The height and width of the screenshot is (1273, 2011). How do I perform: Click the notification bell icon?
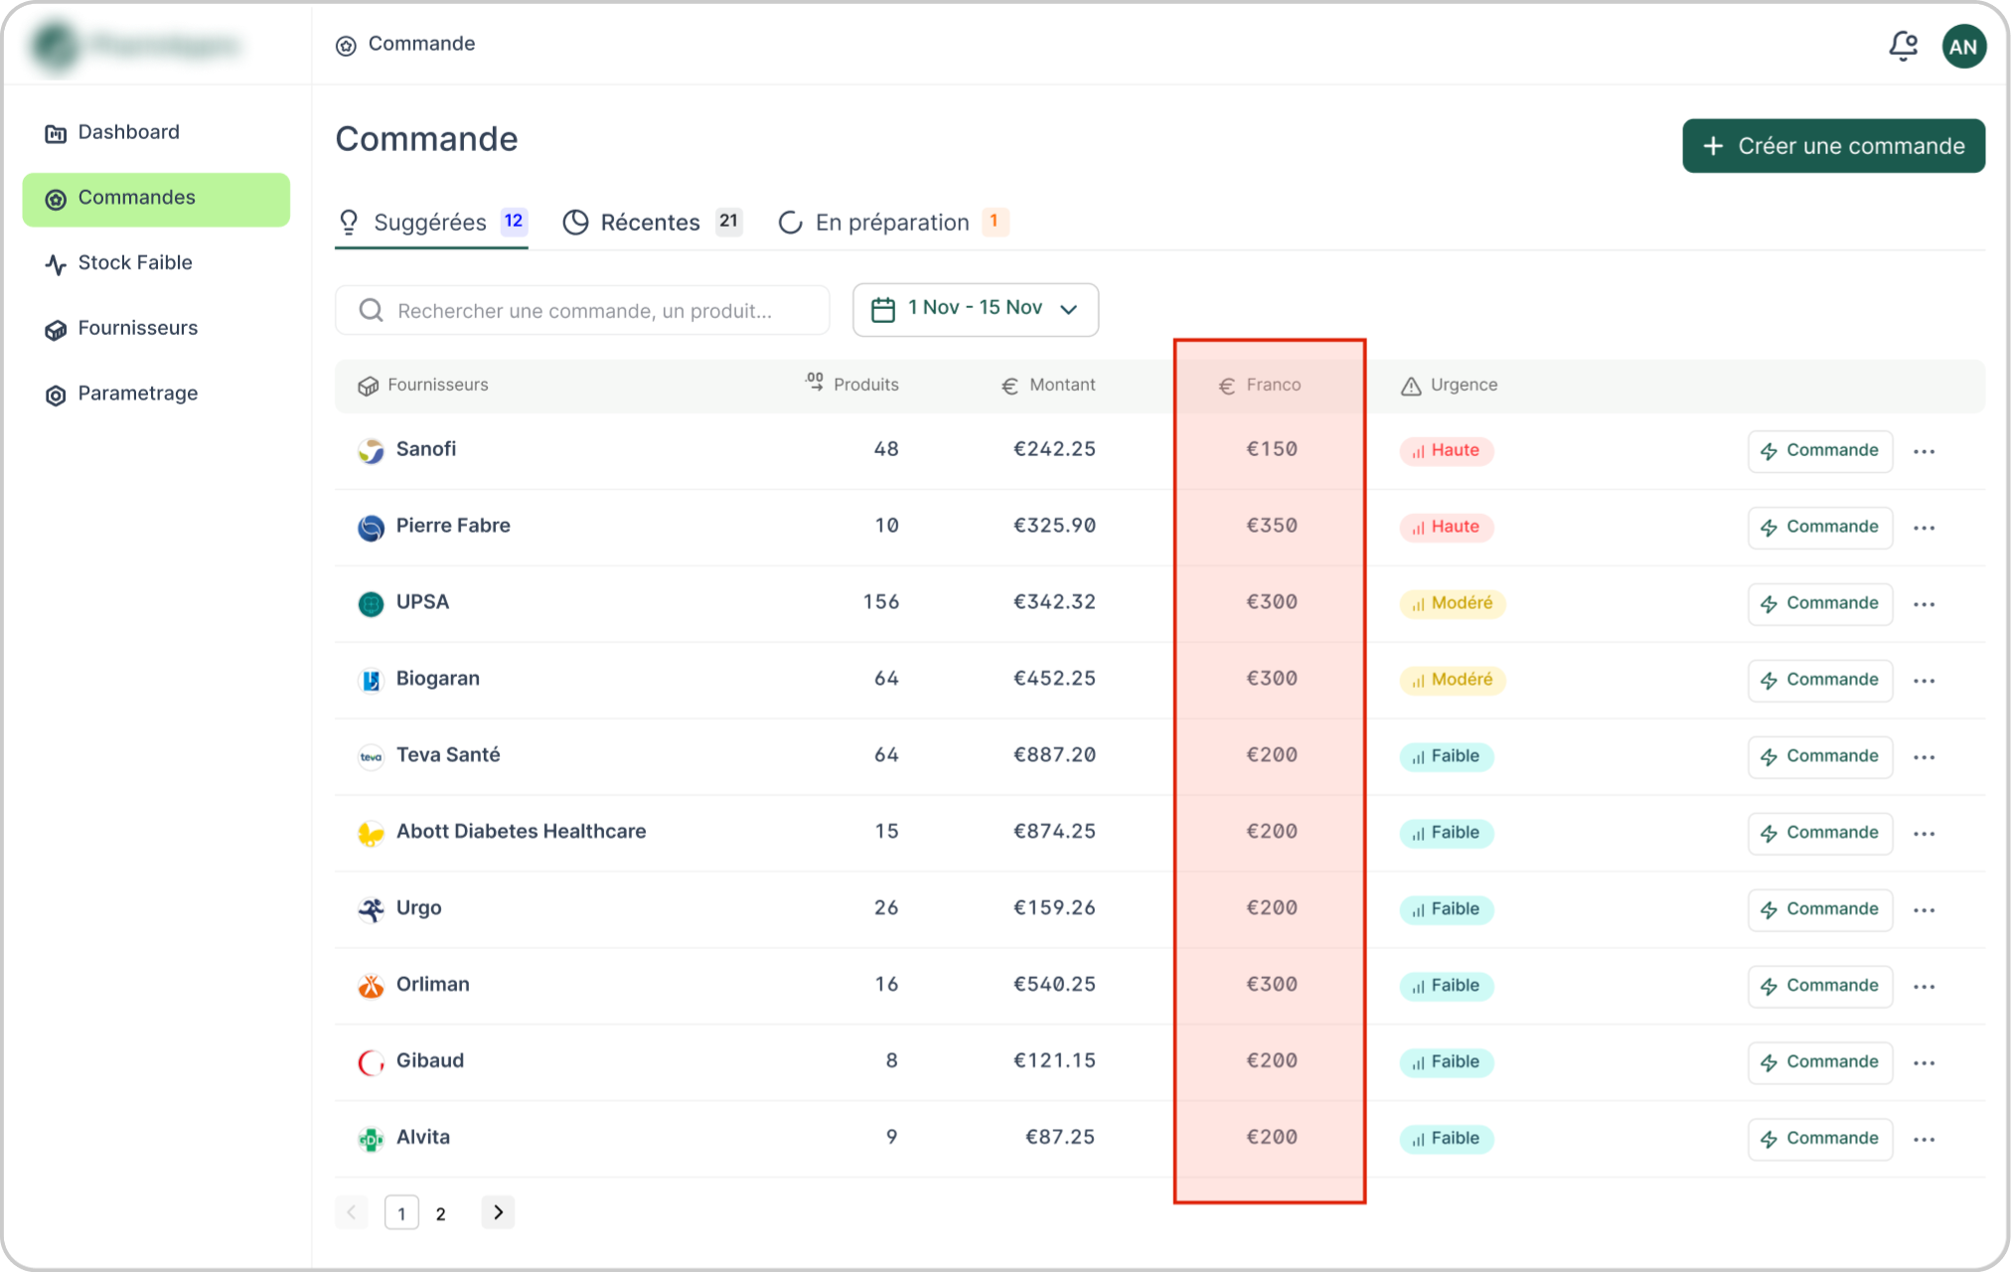click(x=1903, y=46)
